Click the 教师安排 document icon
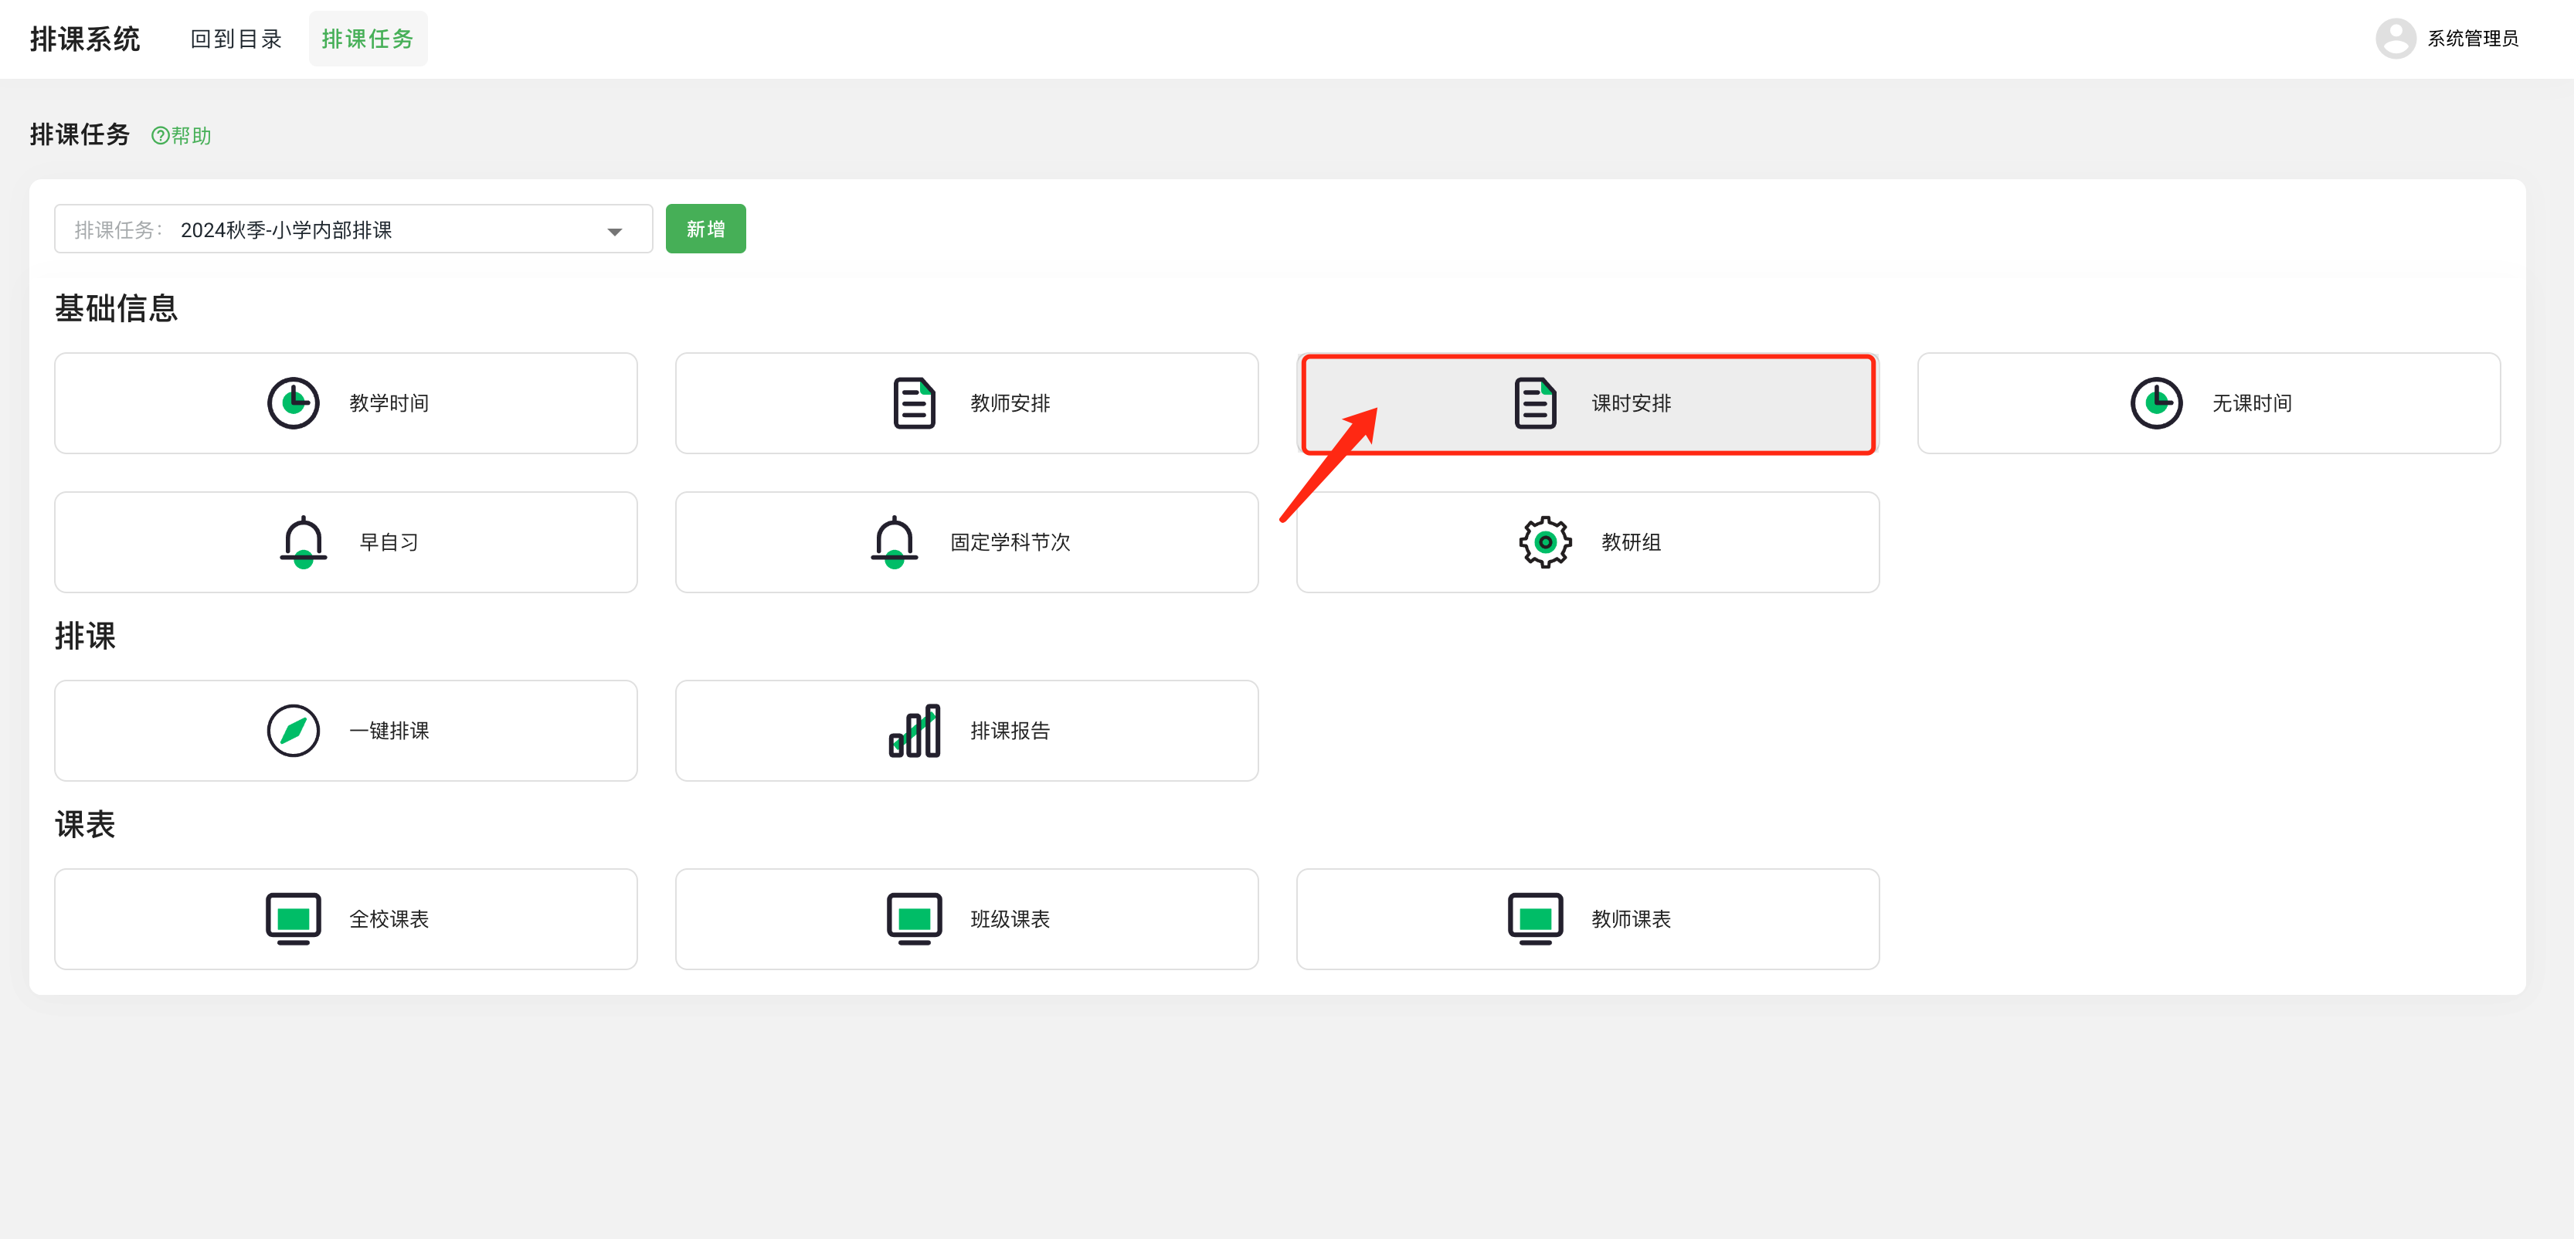Screen dimensions: 2574x1239 913,402
